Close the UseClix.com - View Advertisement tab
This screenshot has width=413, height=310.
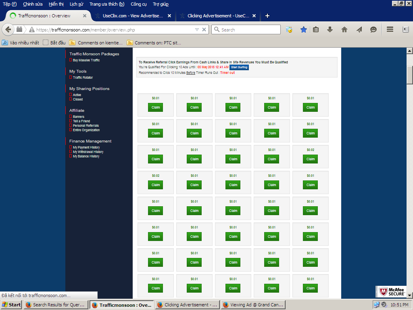(169, 16)
